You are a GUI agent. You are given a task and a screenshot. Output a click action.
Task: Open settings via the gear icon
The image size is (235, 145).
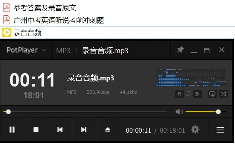tap(195, 130)
